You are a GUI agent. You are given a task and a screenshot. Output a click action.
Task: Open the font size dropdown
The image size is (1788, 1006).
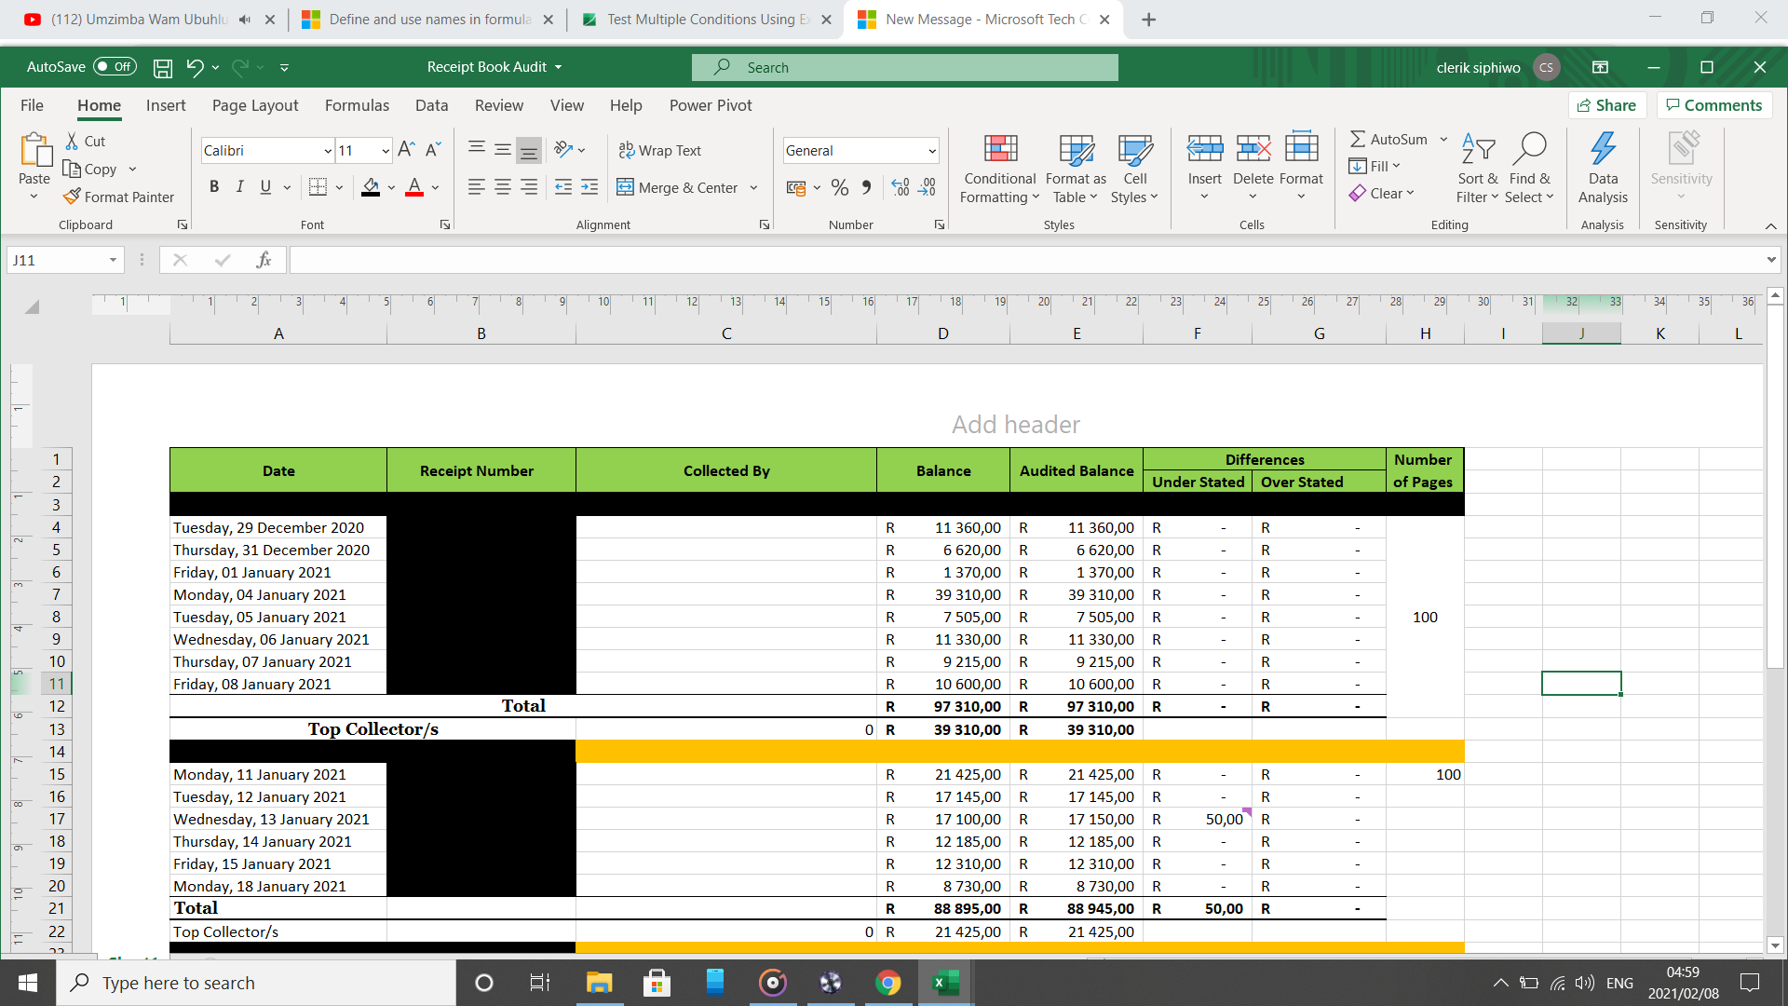pyautogui.click(x=386, y=150)
